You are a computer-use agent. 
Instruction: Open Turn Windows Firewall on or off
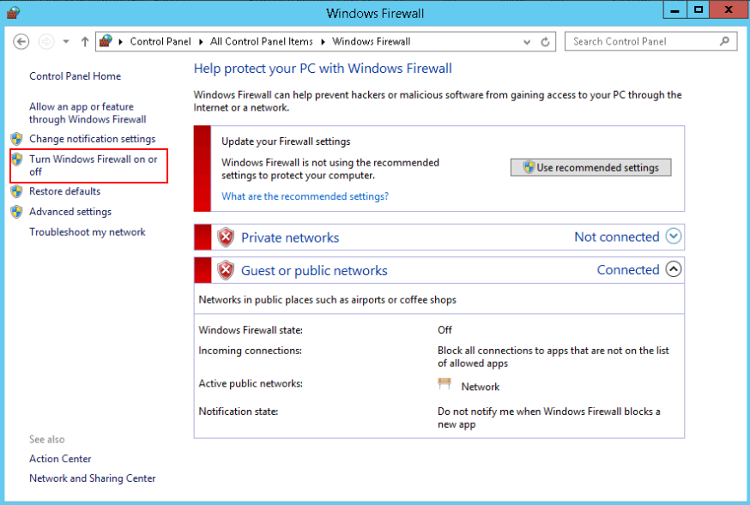coord(94,165)
